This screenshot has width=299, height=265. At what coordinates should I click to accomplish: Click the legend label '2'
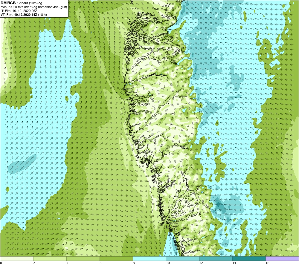pos(34,263)
